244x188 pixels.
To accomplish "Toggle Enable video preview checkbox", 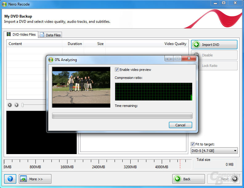I will tap(117, 70).
